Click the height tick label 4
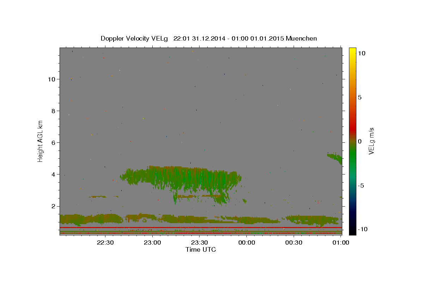This screenshot has height=282, width=423. tap(53, 174)
